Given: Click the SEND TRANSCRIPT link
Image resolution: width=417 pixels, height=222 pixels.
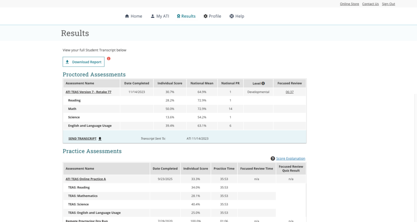Looking at the screenshot, I should (83, 138).
